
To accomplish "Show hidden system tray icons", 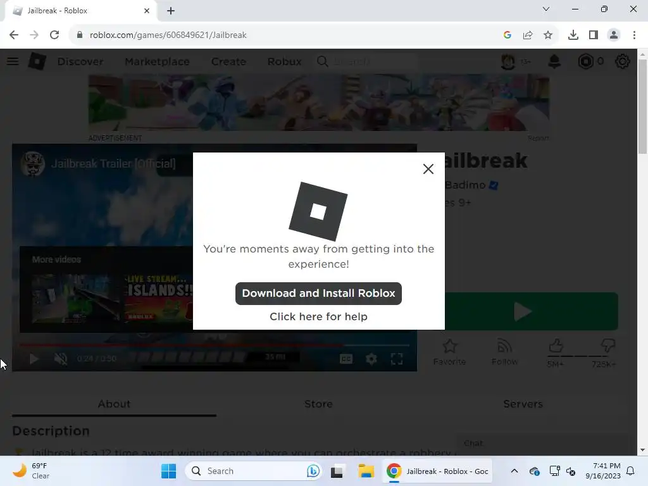I will click(514, 471).
